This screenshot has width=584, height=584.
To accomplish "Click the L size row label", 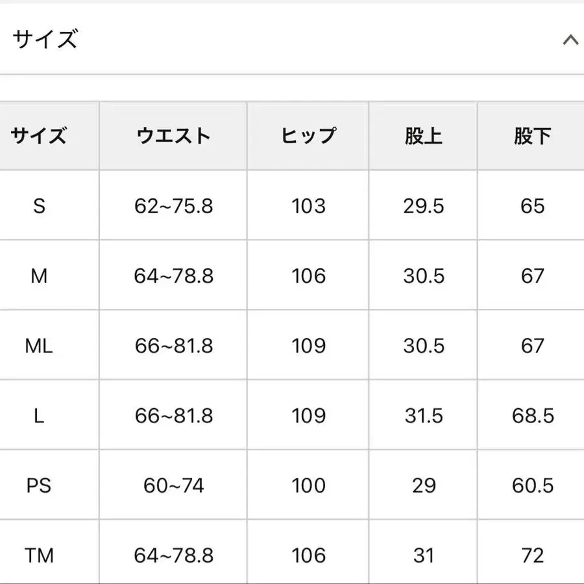I will [x=40, y=415].
